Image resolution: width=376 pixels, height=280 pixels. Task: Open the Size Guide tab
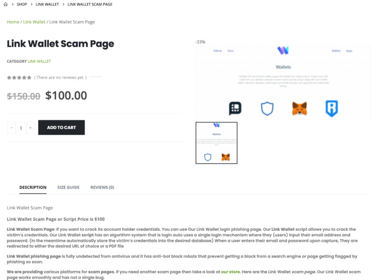[68, 187]
